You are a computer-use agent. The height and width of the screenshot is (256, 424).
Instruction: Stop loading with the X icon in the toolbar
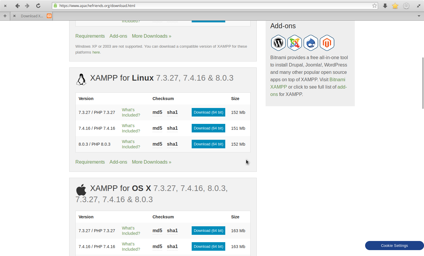click(x=5, y=6)
